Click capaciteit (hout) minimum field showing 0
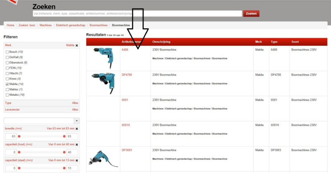This screenshot has height=173, width=331. click(x=11, y=152)
